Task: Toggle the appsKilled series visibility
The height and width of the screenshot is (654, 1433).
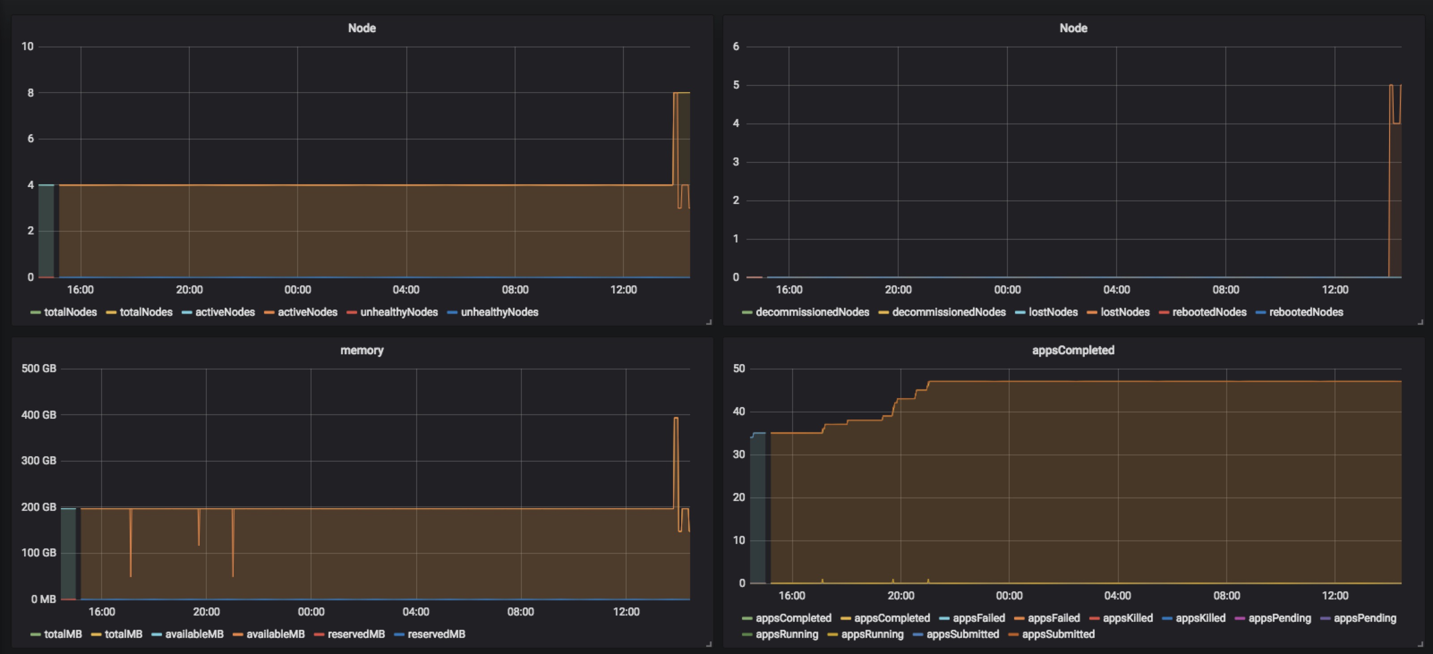Action: click(x=1128, y=617)
